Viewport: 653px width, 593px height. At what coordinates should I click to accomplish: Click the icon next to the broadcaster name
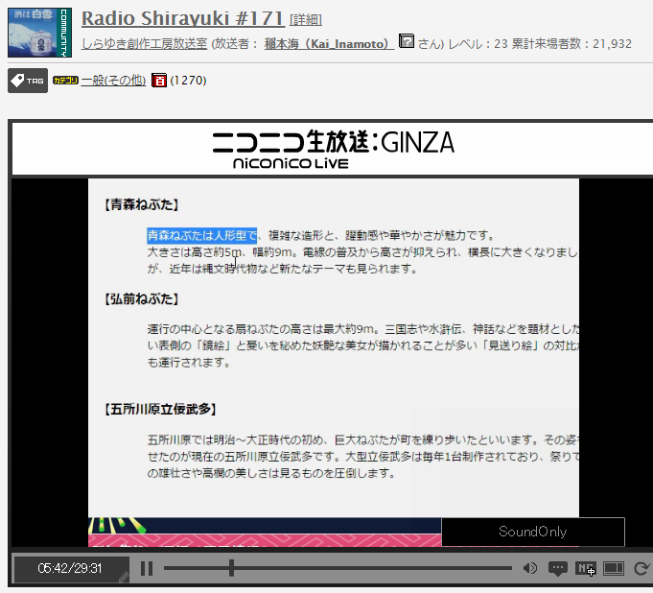407,41
